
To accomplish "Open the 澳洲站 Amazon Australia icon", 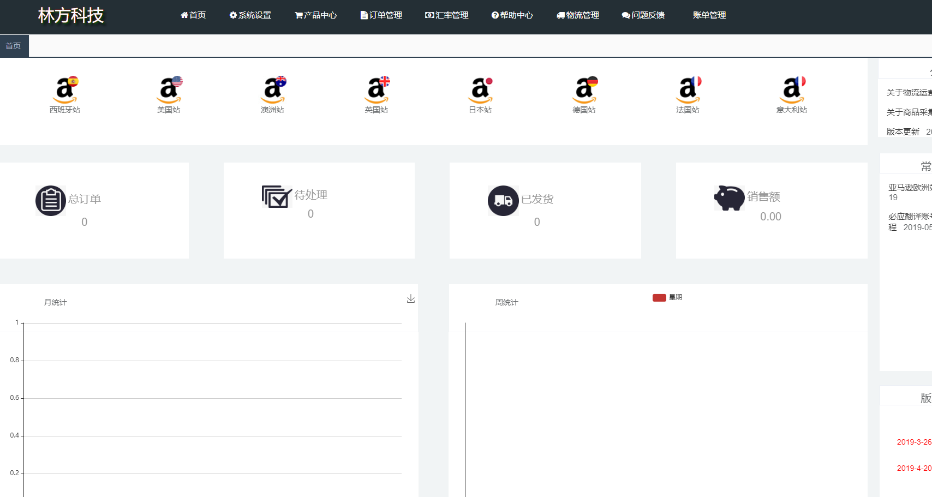I will click(x=273, y=90).
